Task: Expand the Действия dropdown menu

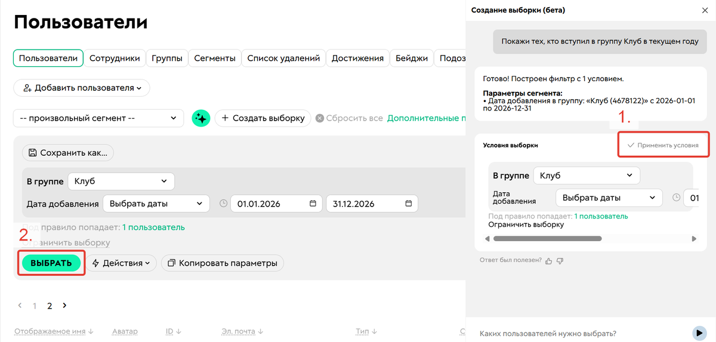Action: [123, 263]
